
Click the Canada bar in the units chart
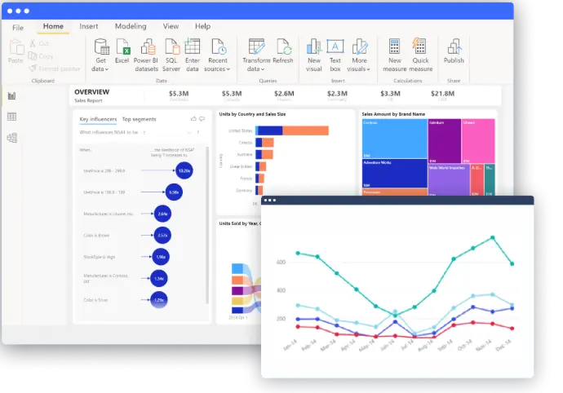tap(264, 143)
